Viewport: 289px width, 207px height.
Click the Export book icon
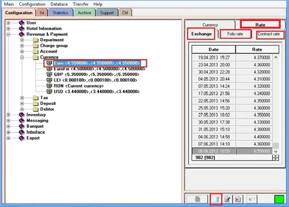tap(22, 138)
